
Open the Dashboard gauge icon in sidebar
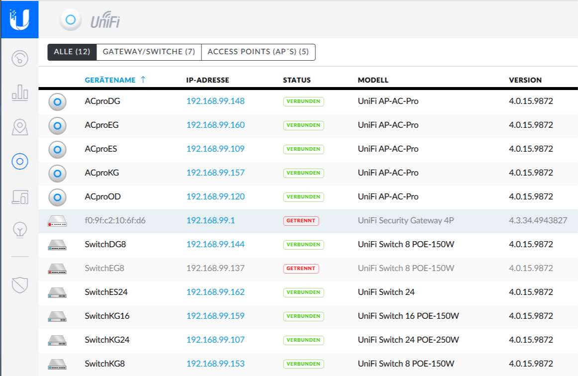pyautogui.click(x=20, y=58)
